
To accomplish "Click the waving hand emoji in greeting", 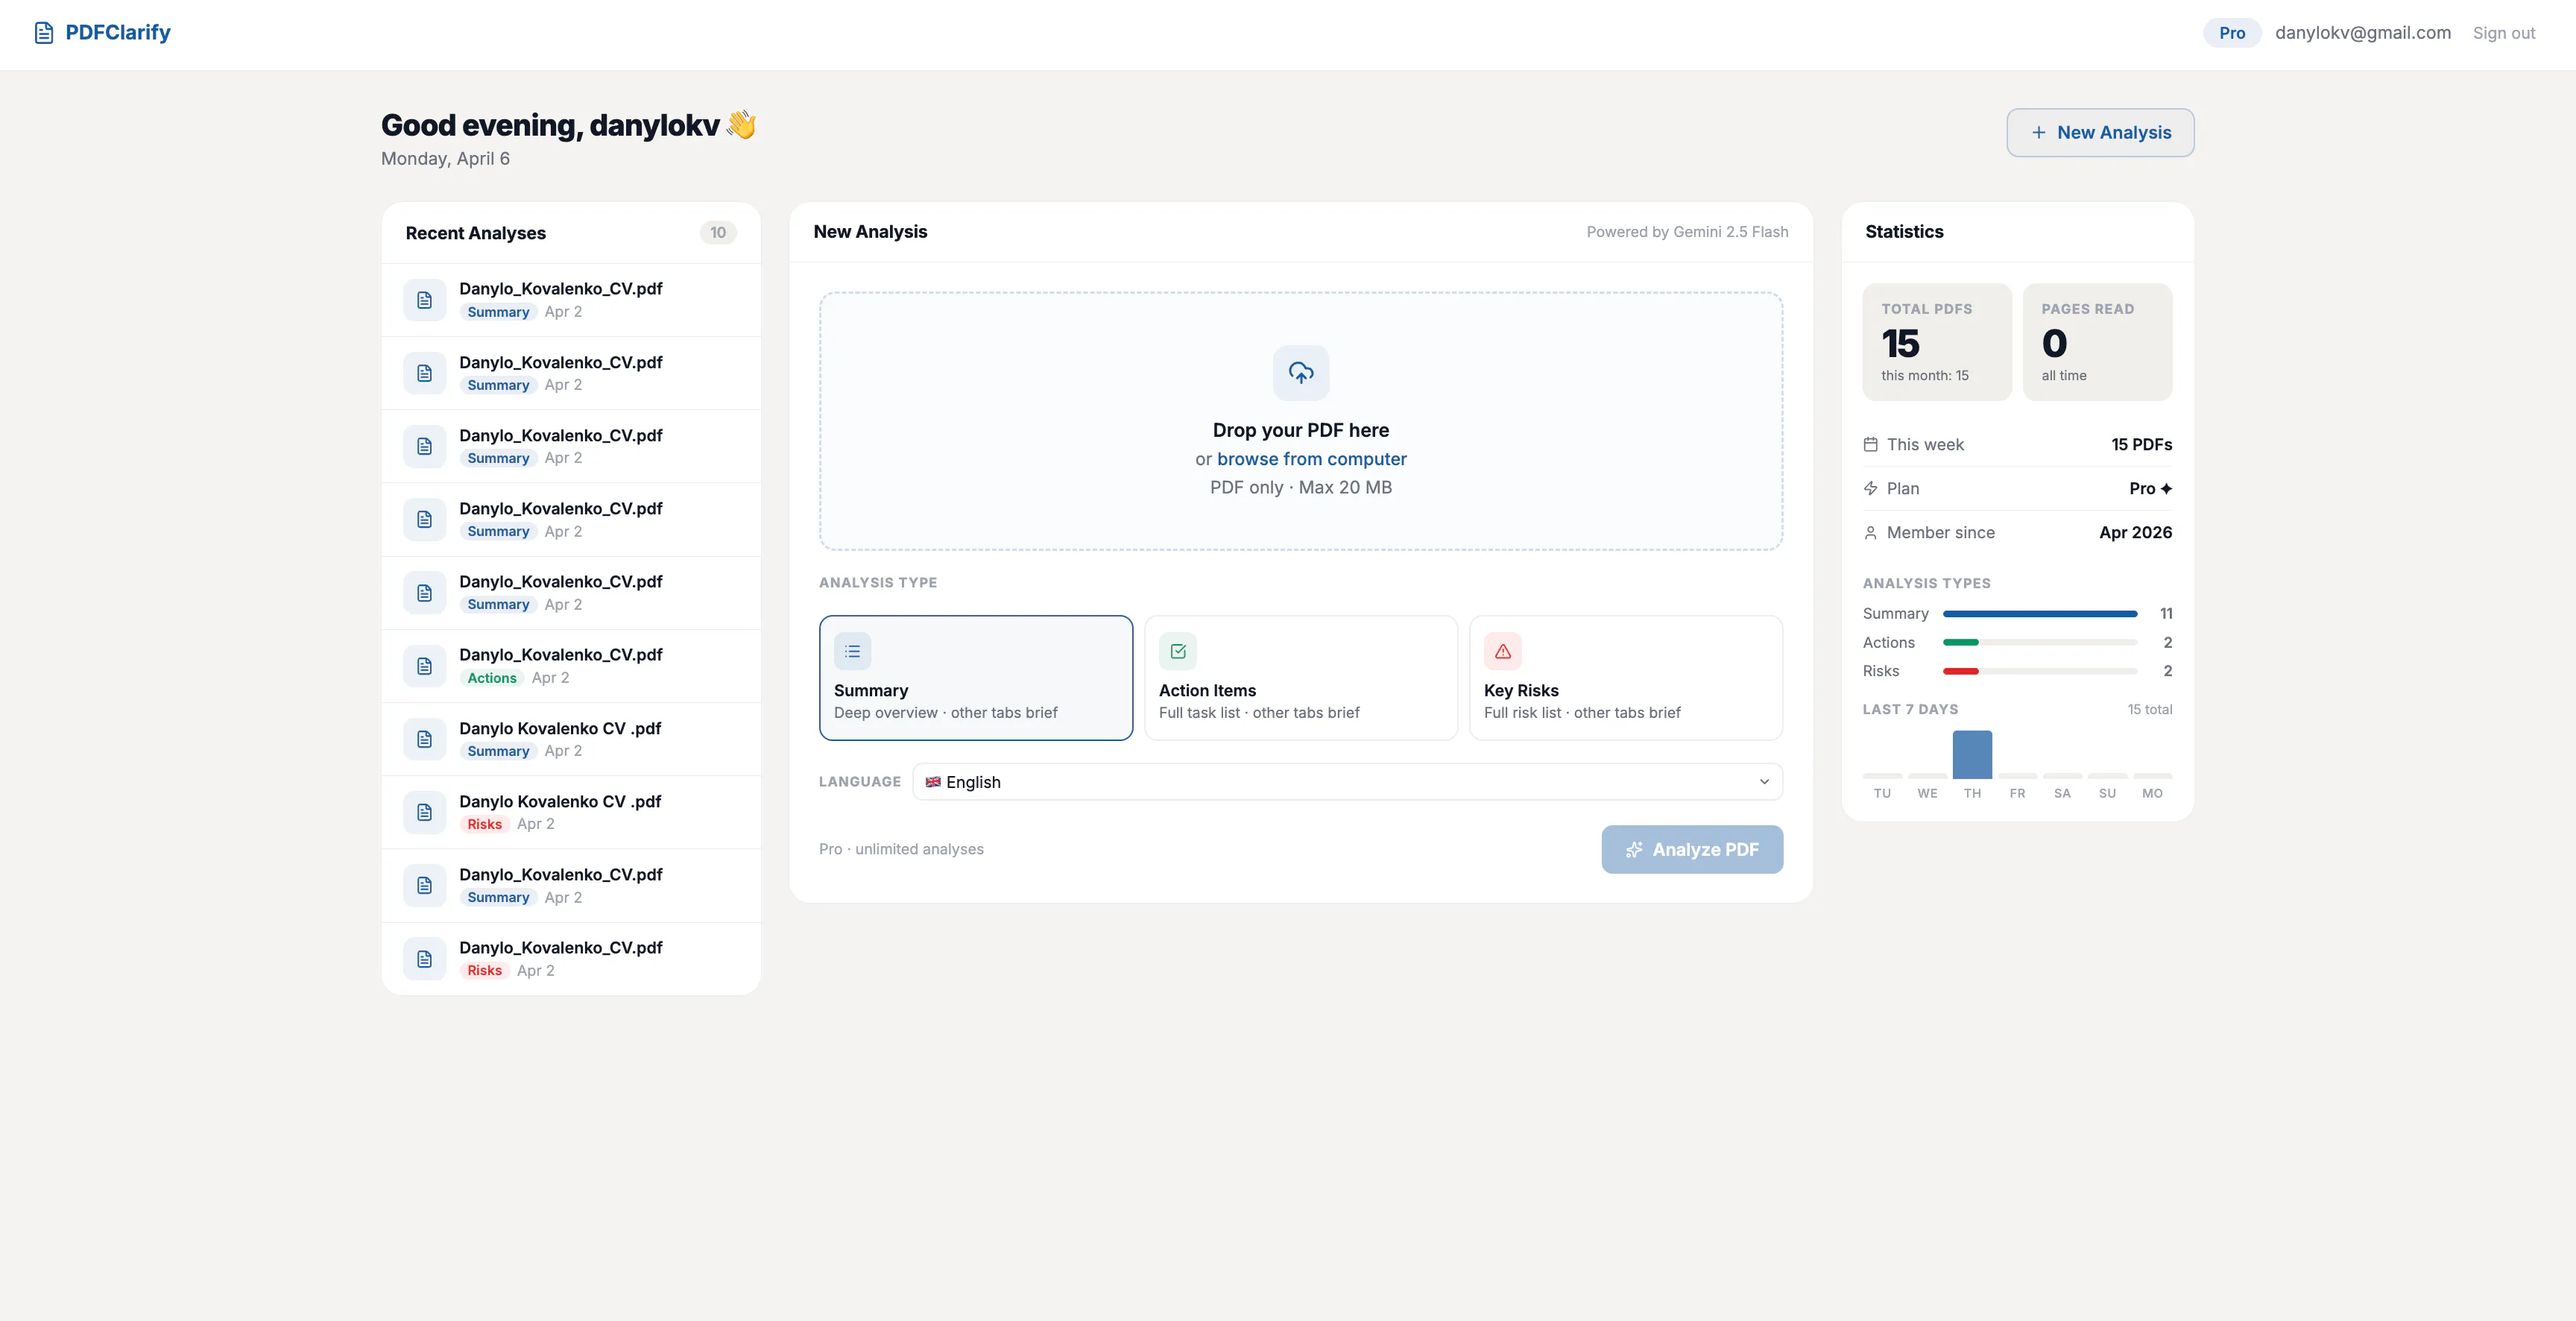I will pyautogui.click(x=741, y=125).
